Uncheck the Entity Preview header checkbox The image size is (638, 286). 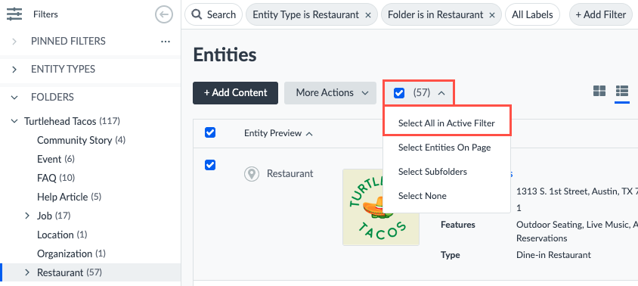210,132
